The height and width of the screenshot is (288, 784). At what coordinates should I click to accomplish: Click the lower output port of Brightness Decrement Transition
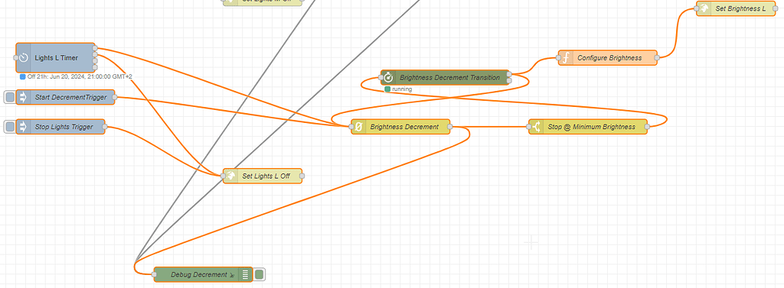[509, 81]
